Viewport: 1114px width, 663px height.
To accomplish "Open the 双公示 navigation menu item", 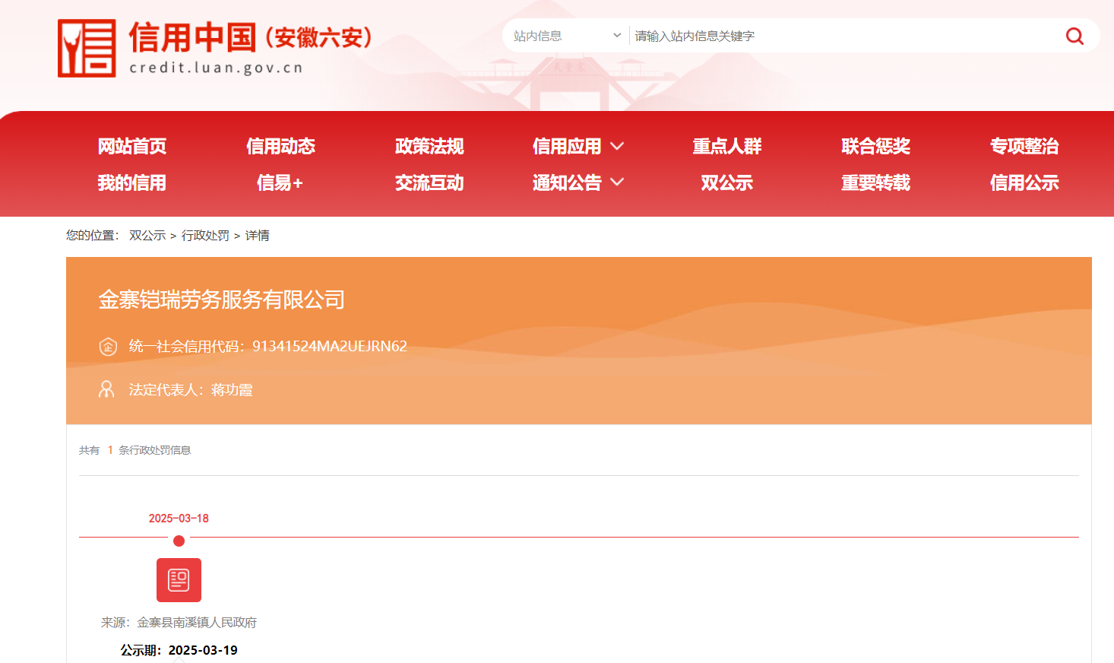I will 727,182.
